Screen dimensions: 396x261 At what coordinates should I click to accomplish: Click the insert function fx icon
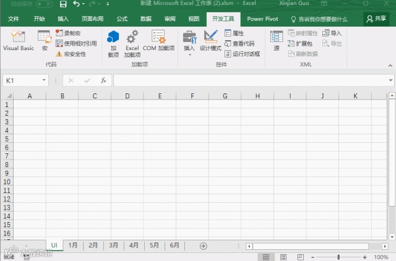(103, 80)
